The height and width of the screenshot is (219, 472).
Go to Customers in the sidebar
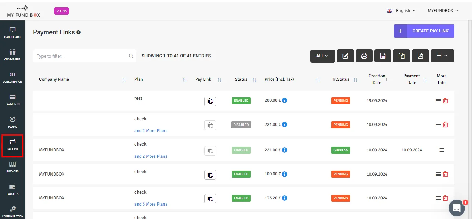[x=12, y=55]
